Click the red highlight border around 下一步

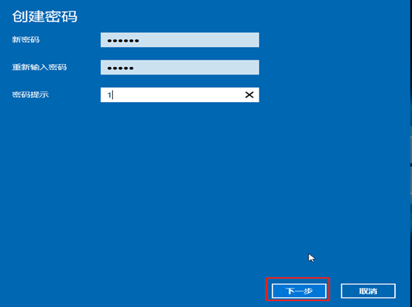tap(298, 278)
